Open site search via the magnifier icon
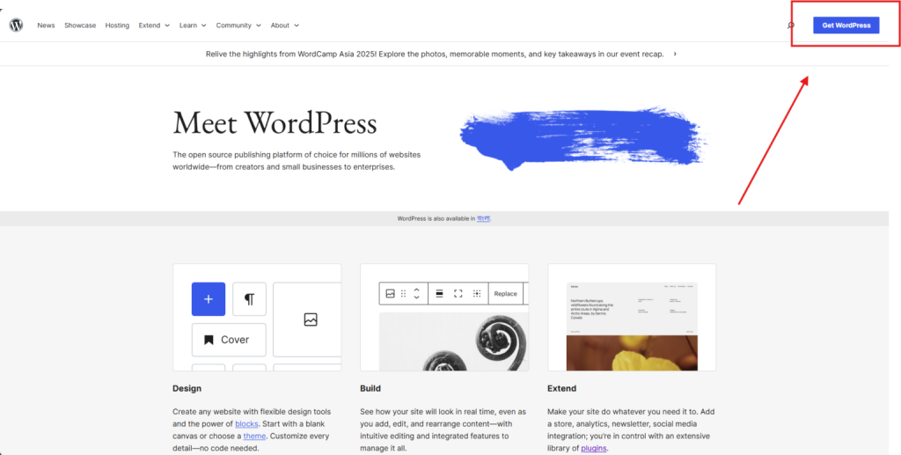The image size is (901, 455). coord(790,26)
